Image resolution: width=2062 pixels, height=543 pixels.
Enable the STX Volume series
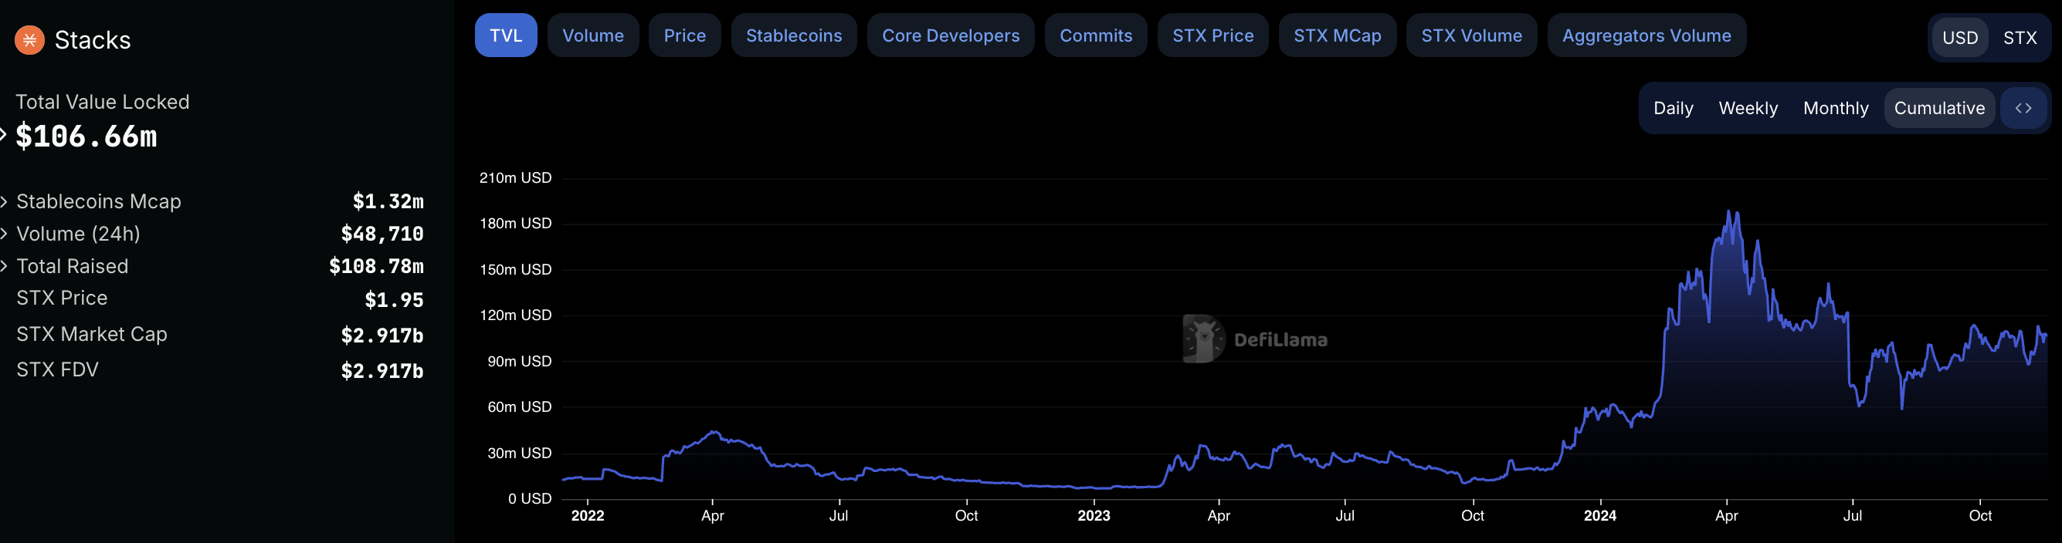tap(1471, 35)
